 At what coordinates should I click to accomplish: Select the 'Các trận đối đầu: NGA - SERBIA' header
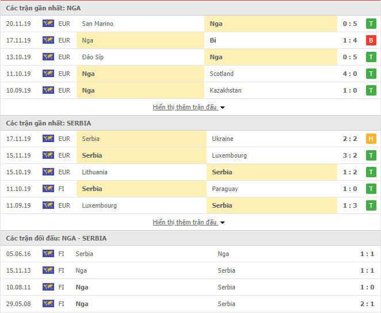point(56,238)
